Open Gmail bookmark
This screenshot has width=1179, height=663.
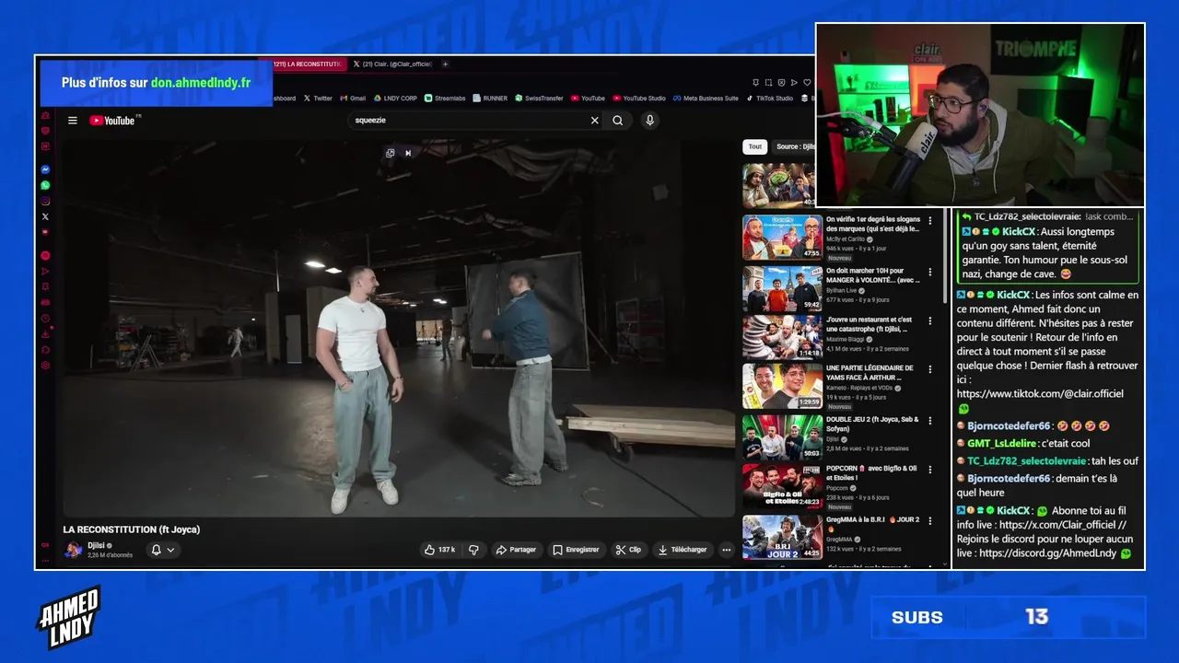click(353, 99)
